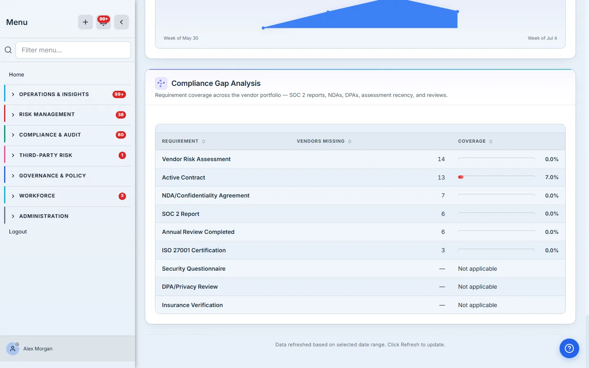Click the 38 badge on Risk Management
589x368 pixels.
coord(121,115)
